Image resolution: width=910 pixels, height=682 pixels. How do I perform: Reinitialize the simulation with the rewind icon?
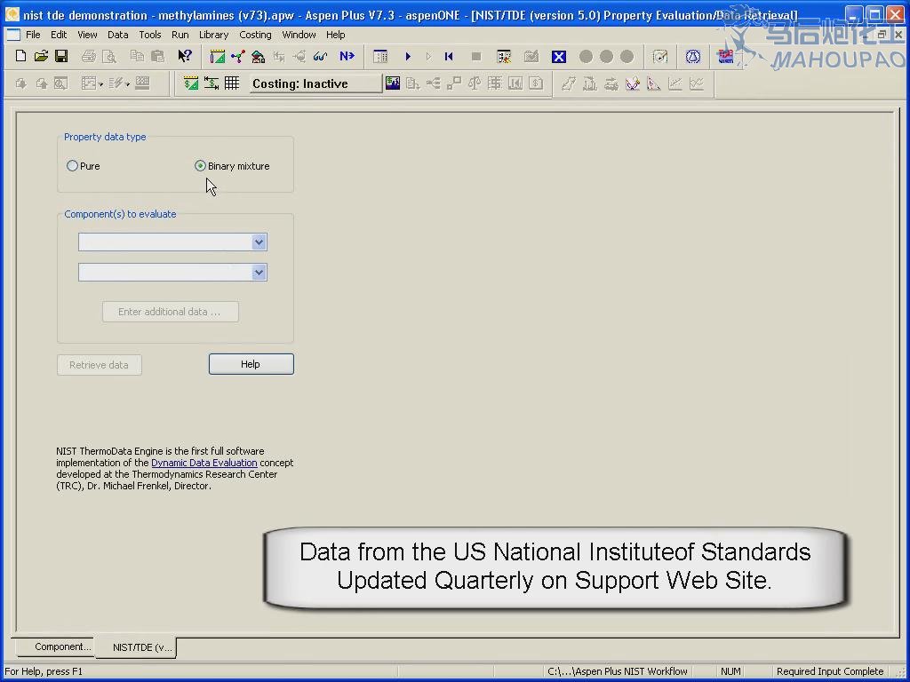click(449, 56)
